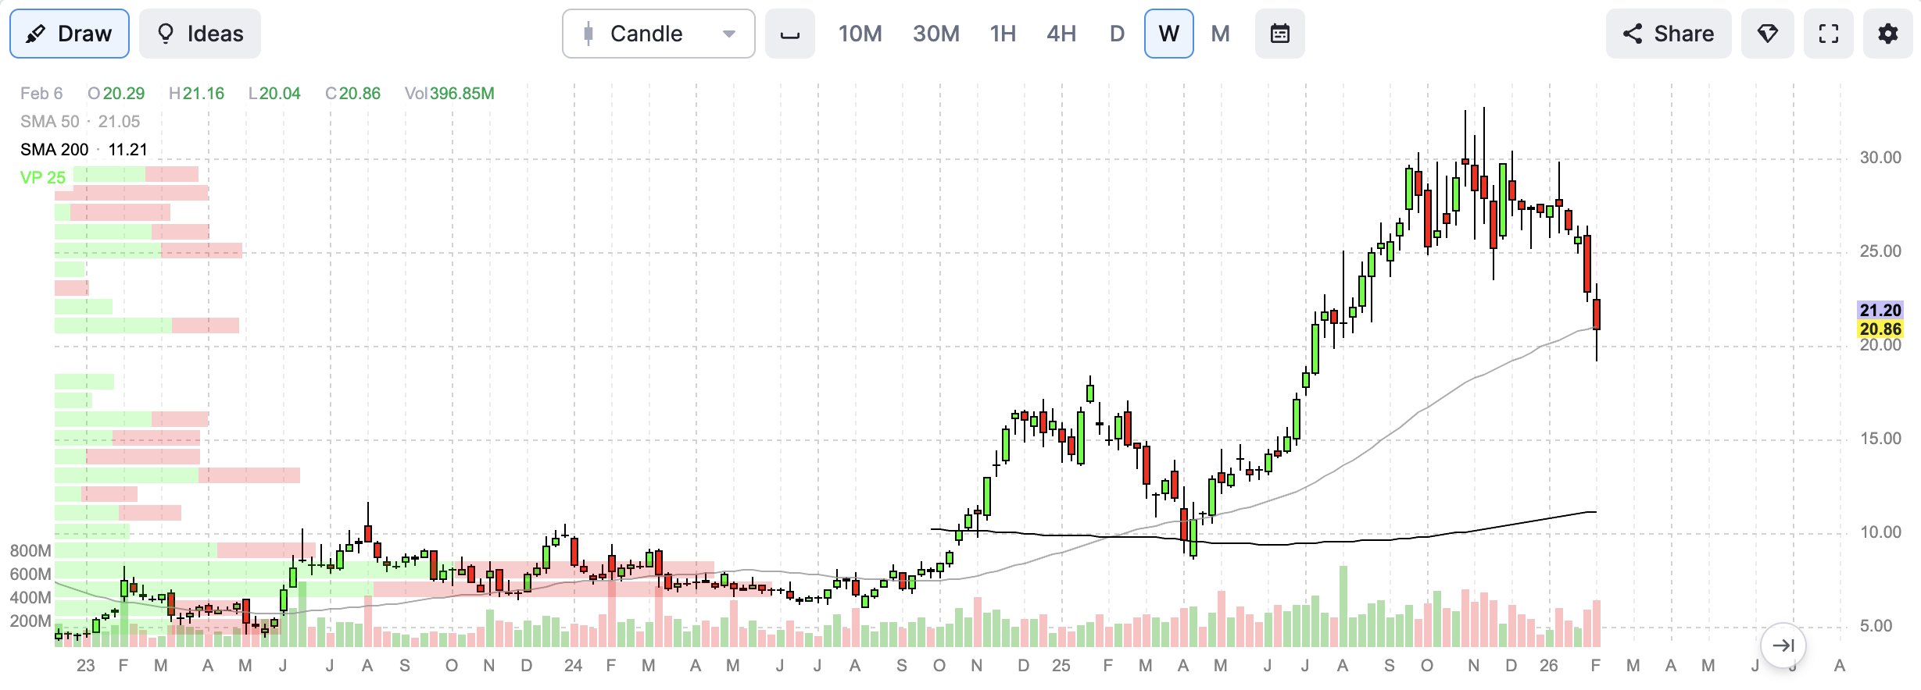Viewport: 1921px width, 690px height.
Task: Click the 10.00 price axis label
Action: 1880,532
